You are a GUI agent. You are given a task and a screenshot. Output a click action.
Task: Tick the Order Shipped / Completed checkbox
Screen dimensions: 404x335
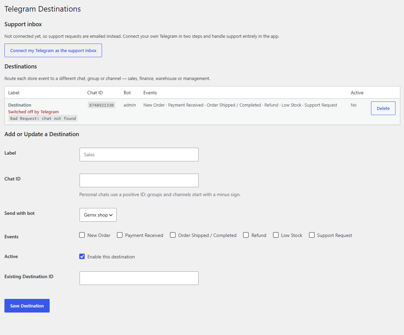click(x=173, y=235)
